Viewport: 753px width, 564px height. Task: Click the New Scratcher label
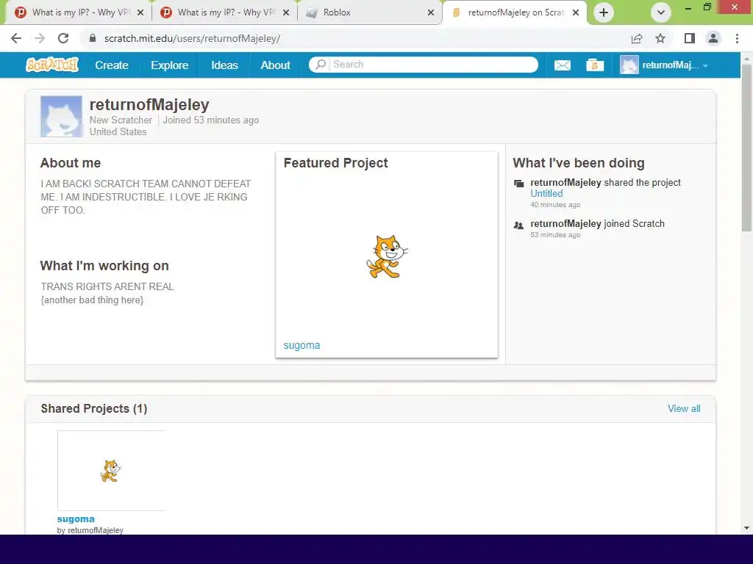[121, 120]
